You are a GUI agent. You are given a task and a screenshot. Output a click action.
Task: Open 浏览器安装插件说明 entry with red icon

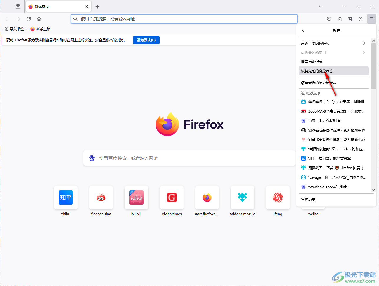(x=334, y=139)
